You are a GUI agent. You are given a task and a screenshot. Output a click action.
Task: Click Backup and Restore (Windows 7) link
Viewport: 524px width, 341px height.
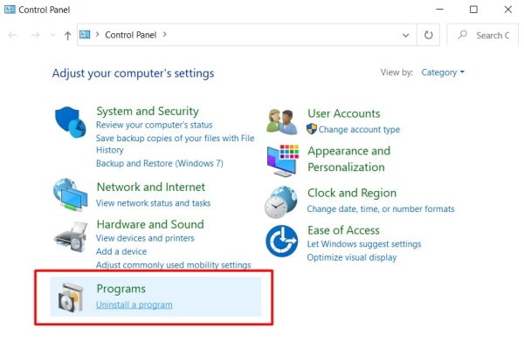pyautogui.click(x=160, y=163)
